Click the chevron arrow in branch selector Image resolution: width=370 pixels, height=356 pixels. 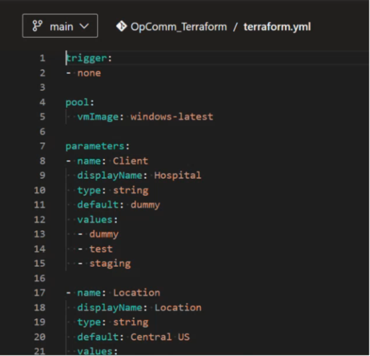point(84,27)
